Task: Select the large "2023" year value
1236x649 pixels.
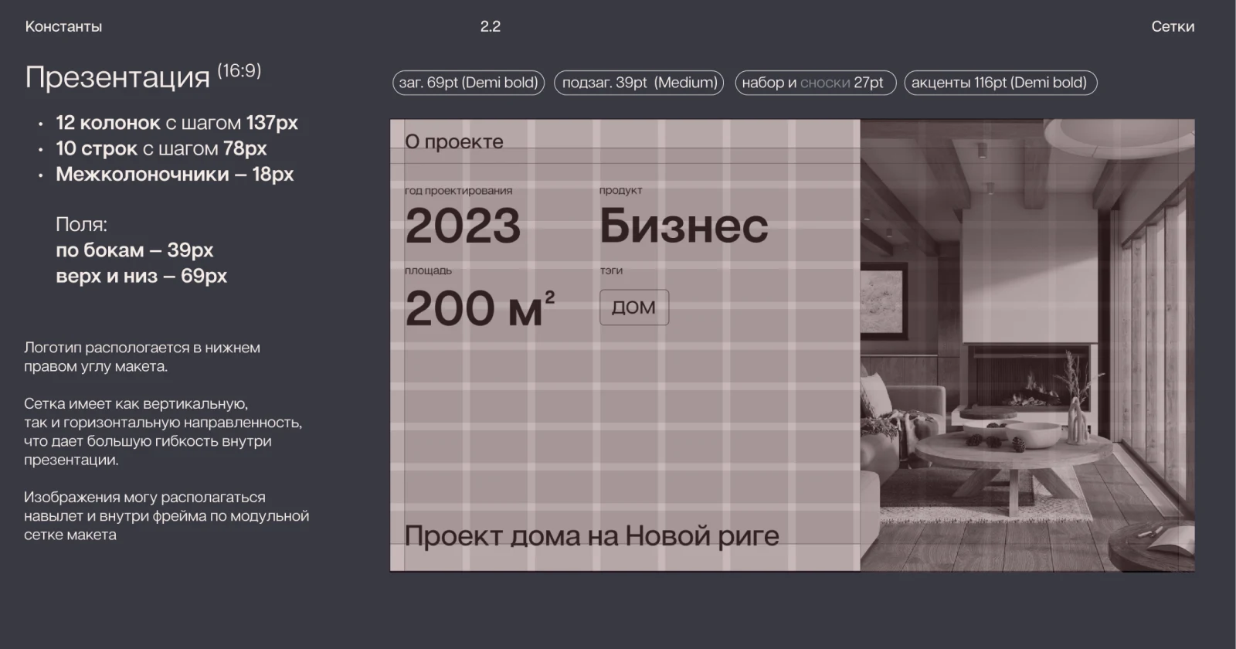Action: coord(463,226)
